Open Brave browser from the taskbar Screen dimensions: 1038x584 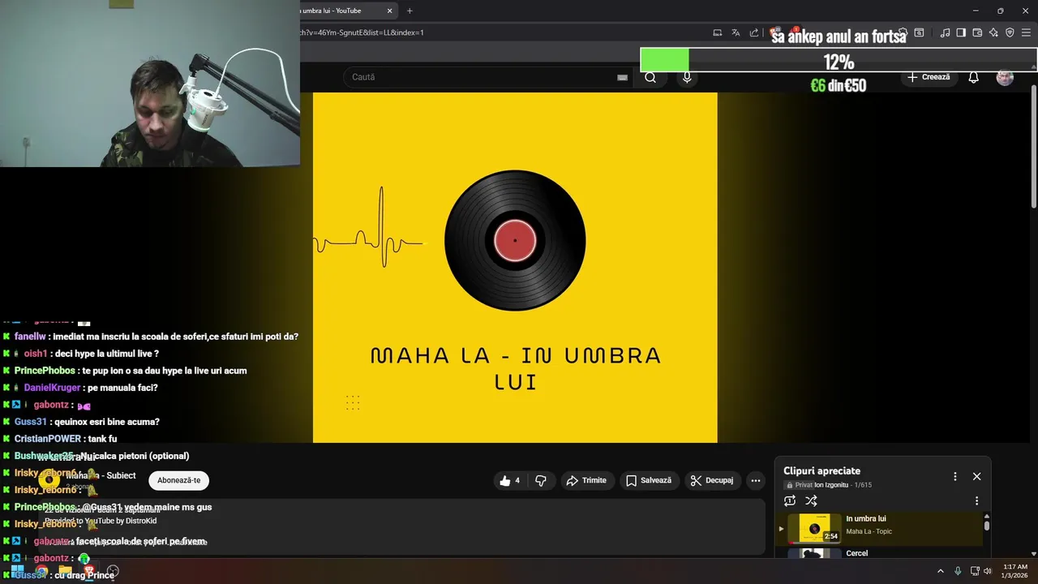tap(88, 571)
